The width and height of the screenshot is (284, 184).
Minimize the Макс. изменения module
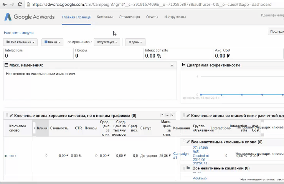(172, 66)
